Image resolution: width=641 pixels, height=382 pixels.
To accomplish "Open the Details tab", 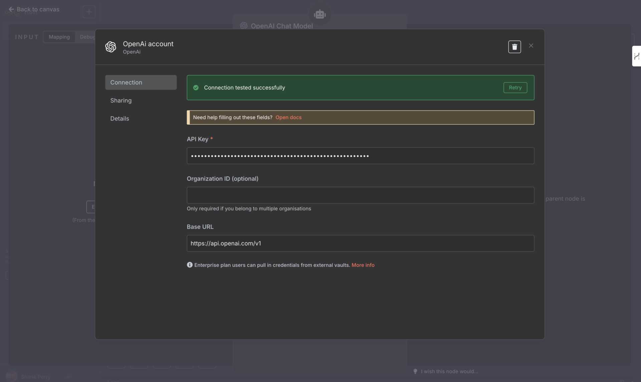I will pos(120,118).
